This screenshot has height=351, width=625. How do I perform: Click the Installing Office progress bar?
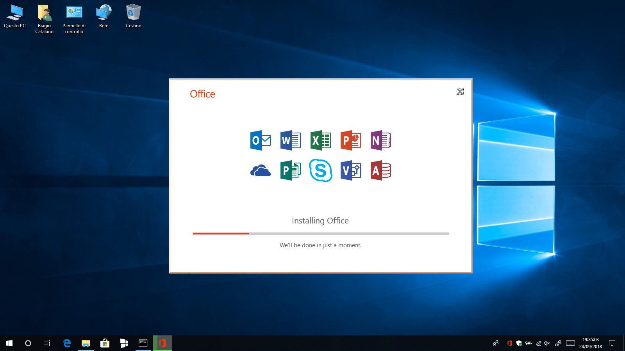[x=320, y=234]
